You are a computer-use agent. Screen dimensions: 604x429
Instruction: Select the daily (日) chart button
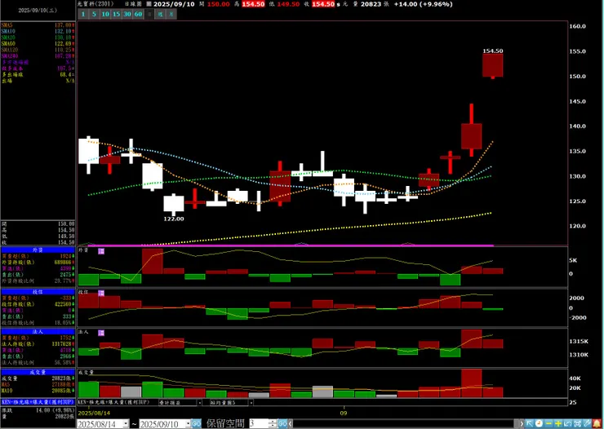tap(149, 14)
